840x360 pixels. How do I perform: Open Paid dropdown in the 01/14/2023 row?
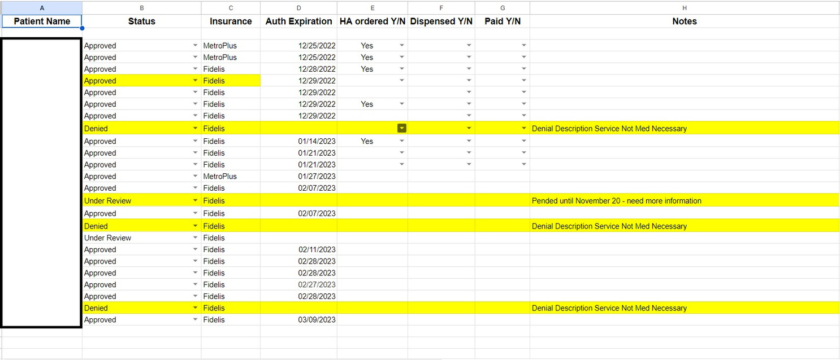pos(524,141)
